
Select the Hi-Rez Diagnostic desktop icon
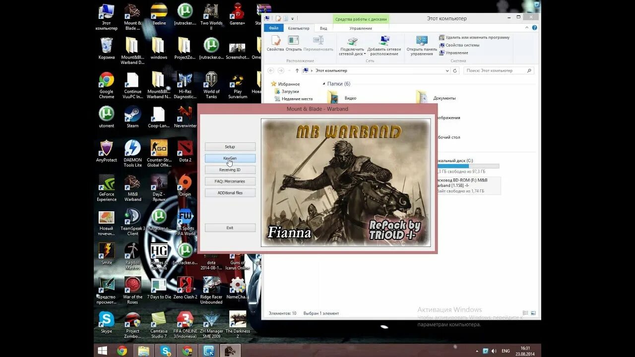pyautogui.click(x=185, y=85)
